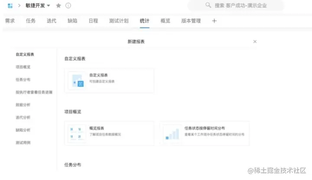The height and width of the screenshot is (180, 312).
Task: Open the 统计 tab
Action: pos(144,21)
